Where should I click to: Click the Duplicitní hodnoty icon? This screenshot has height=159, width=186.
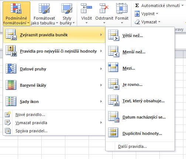point(113,133)
